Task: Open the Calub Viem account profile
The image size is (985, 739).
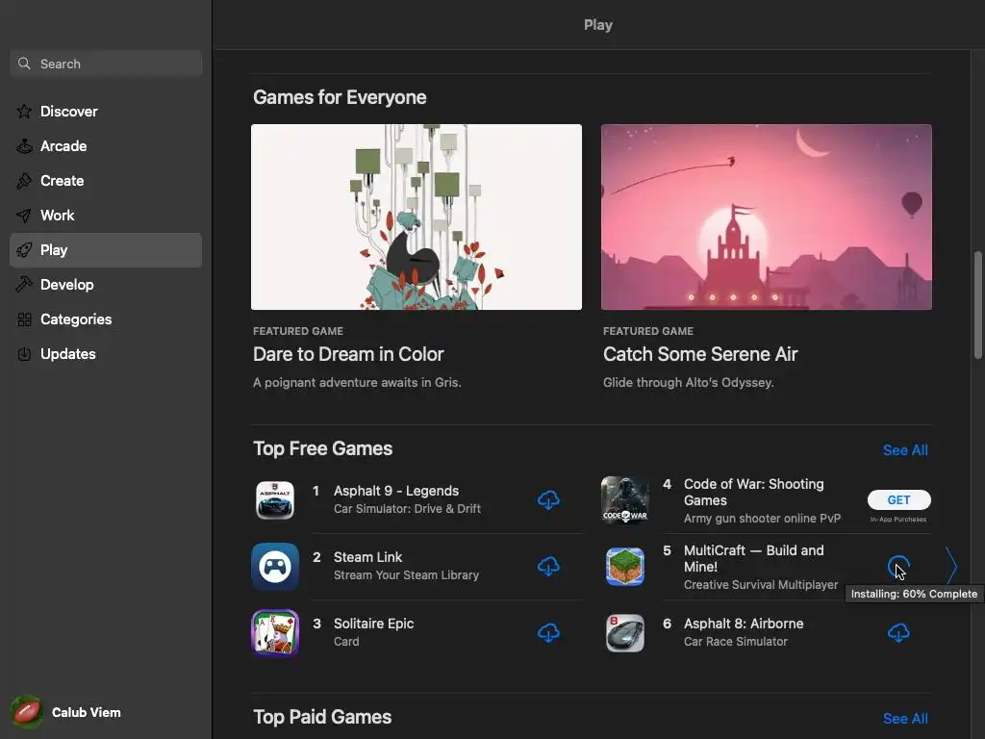Action: [x=66, y=713]
